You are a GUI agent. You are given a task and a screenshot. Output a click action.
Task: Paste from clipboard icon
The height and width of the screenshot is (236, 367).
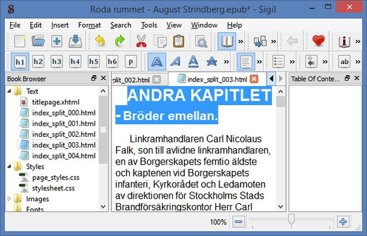click(178, 41)
